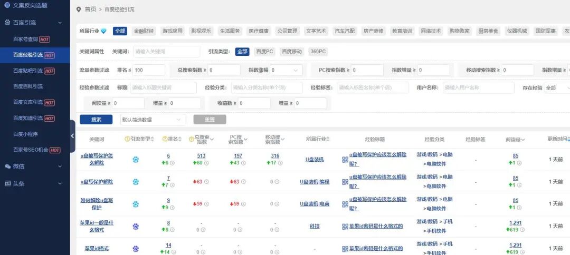Click the clock icon next to PC index change ↑43
570x255 pixels.
tap(242, 163)
